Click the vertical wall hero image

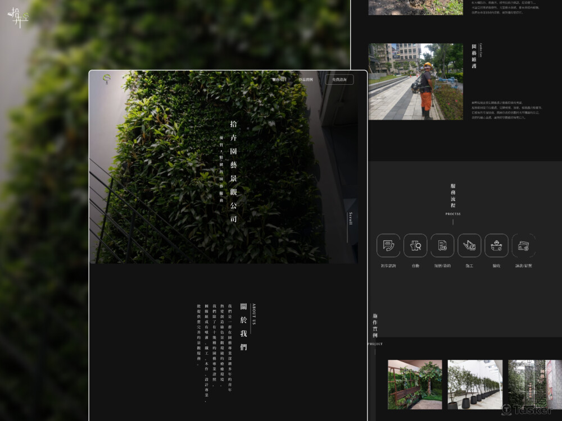224,167
